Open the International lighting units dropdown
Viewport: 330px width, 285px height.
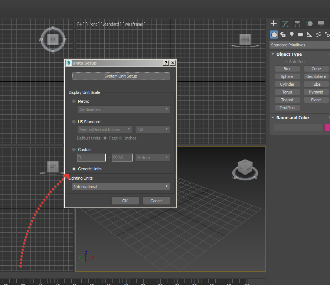tap(121, 187)
